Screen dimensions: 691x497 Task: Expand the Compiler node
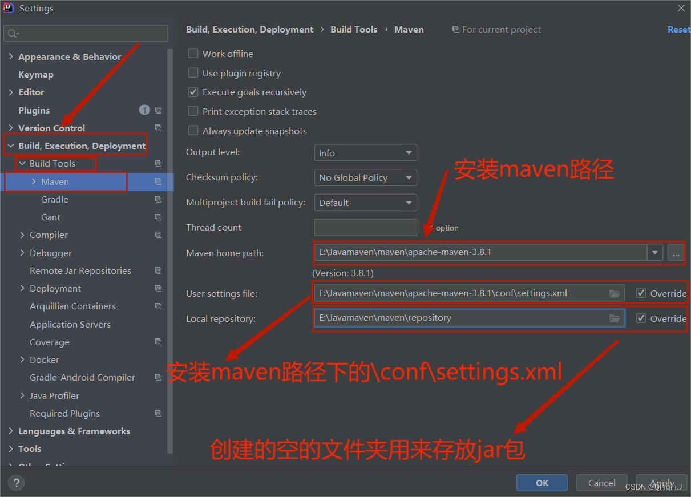coord(22,235)
